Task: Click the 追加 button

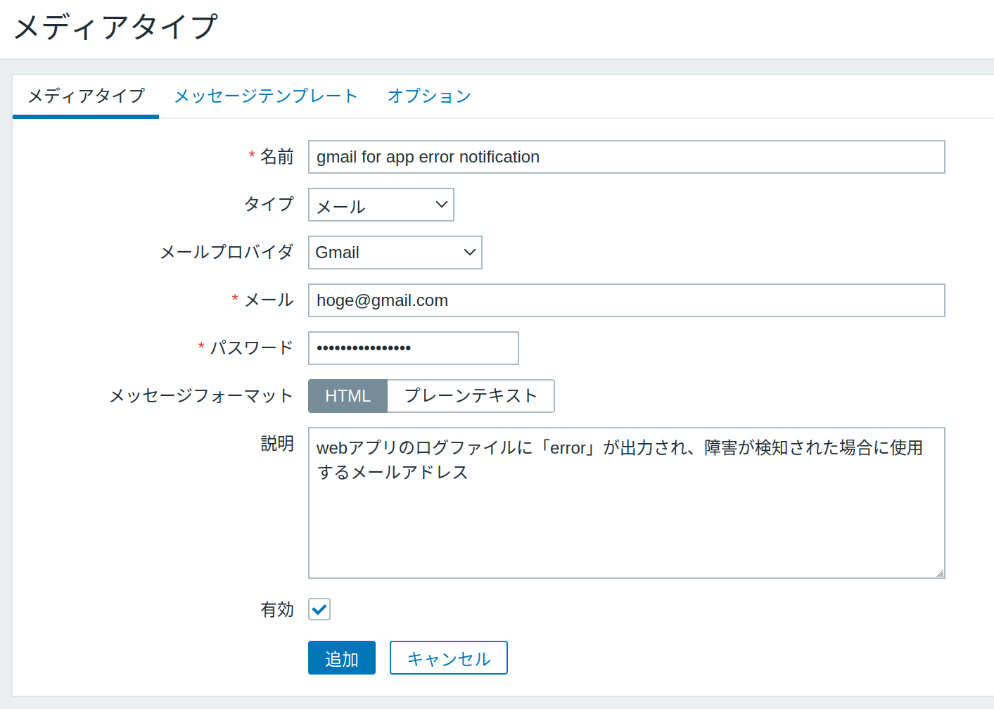Action: coord(341,657)
